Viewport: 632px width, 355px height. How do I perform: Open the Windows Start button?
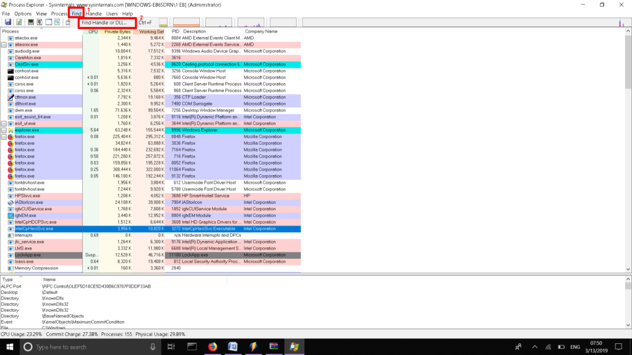coord(10,346)
